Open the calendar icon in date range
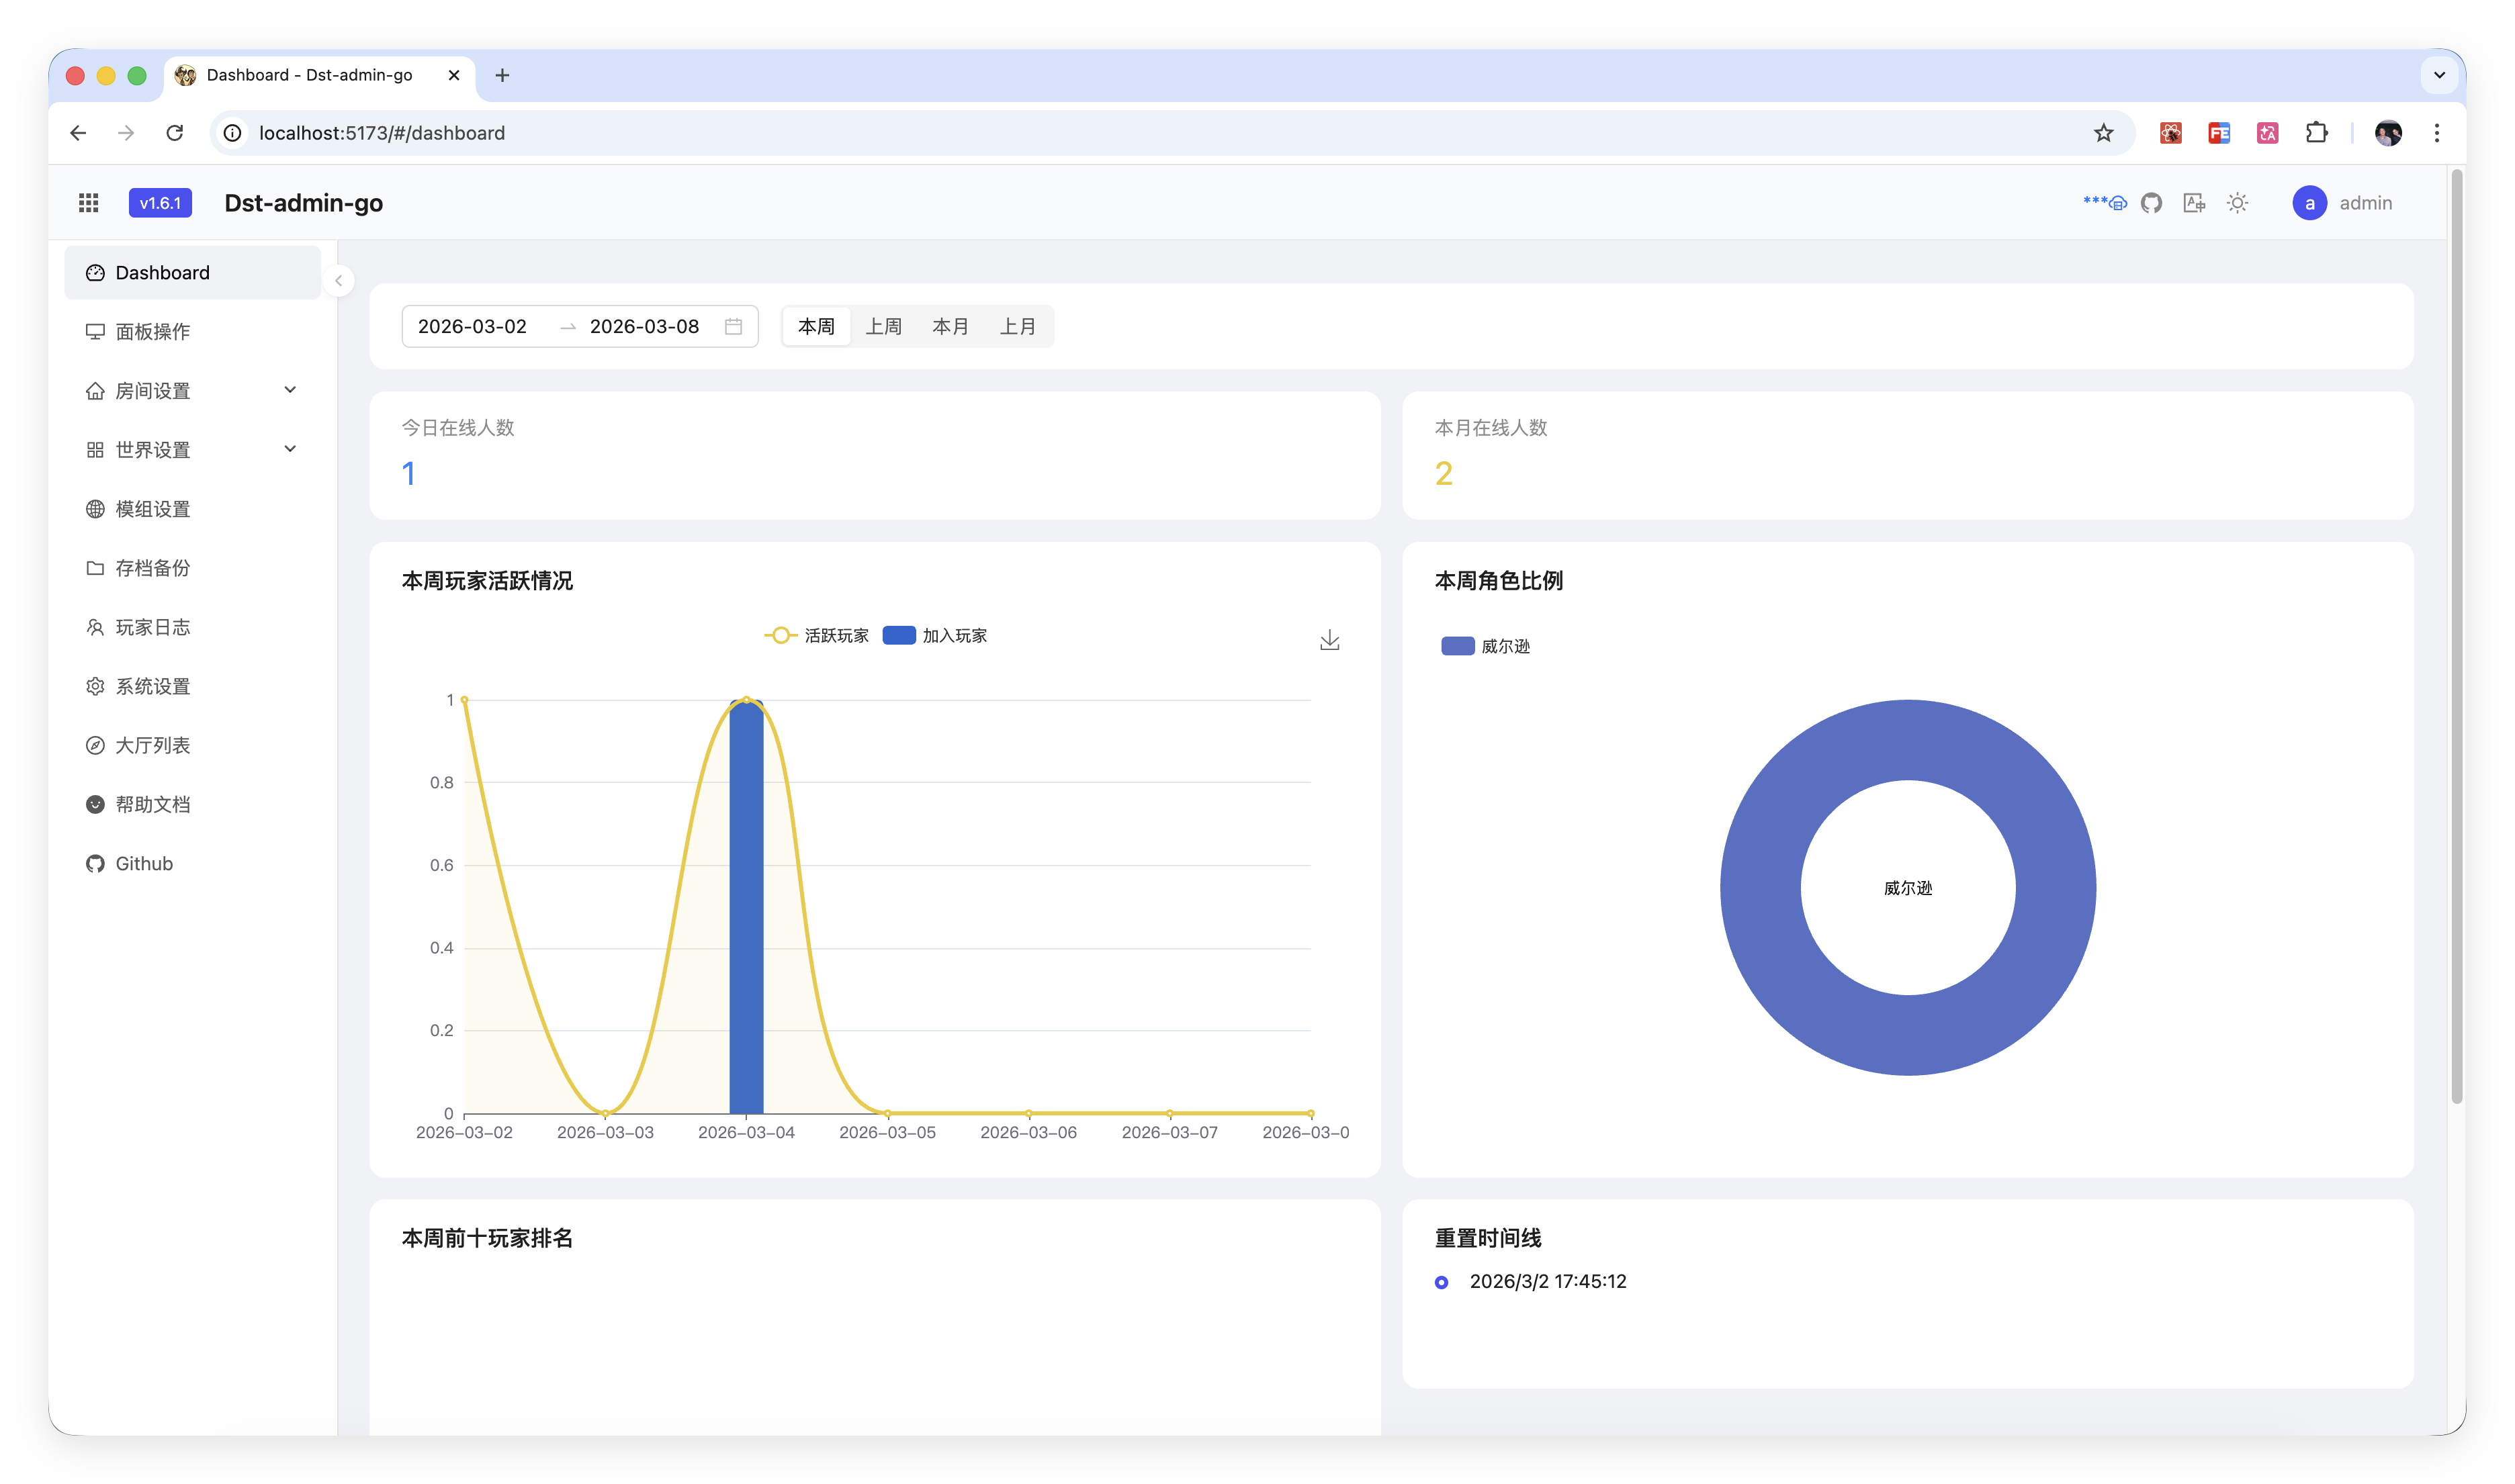 click(734, 327)
